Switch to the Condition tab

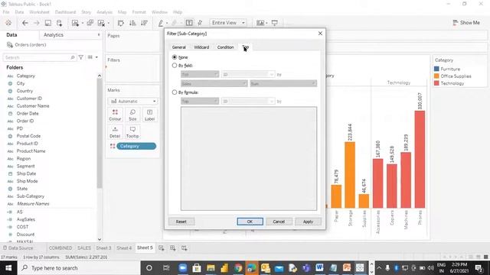225,47
